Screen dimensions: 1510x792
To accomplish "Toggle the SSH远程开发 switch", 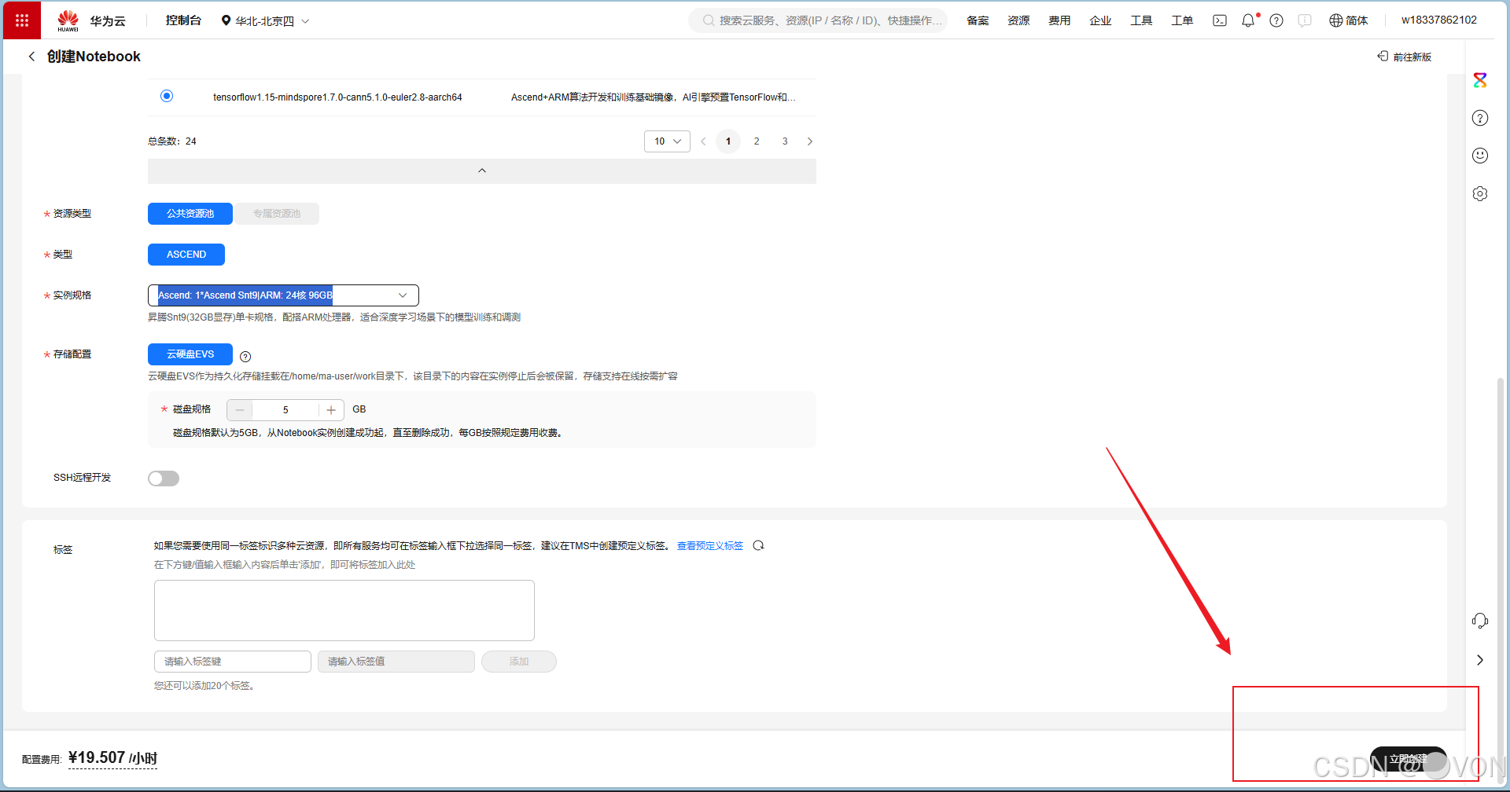I will [164, 478].
